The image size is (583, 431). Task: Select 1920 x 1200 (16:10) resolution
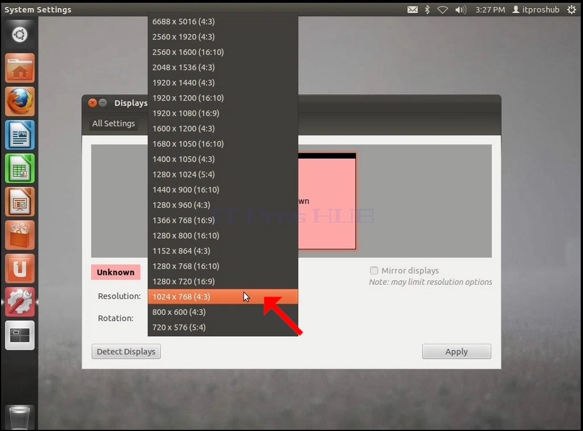(x=223, y=98)
